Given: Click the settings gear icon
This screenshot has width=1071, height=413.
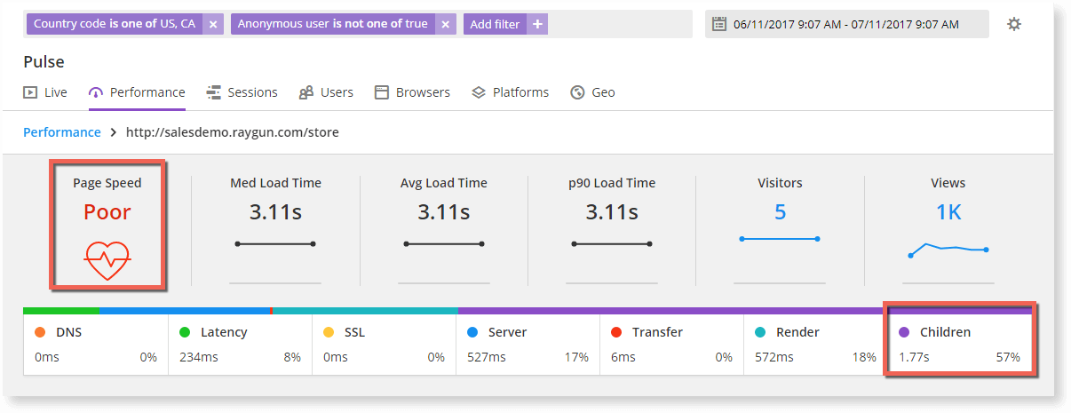Looking at the screenshot, I should click(x=1013, y=25).
